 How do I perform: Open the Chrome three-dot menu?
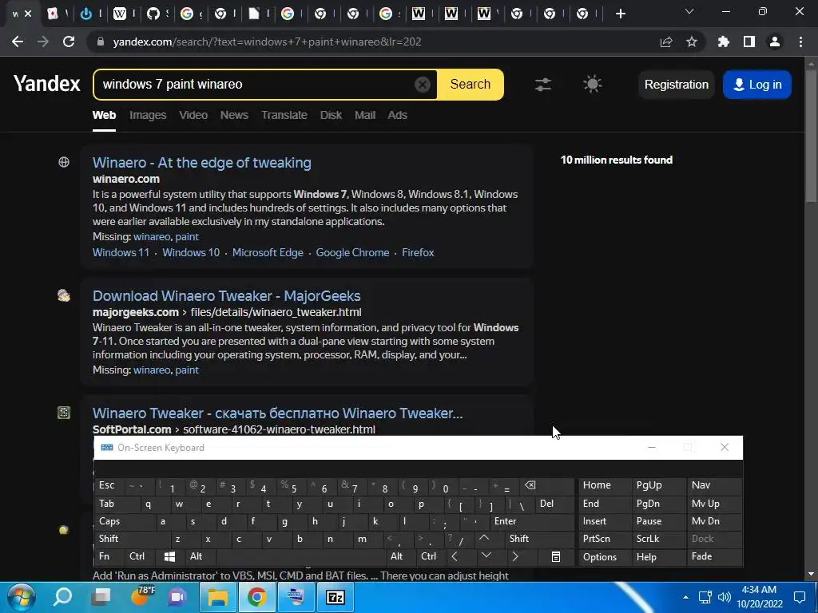[800, 42]
